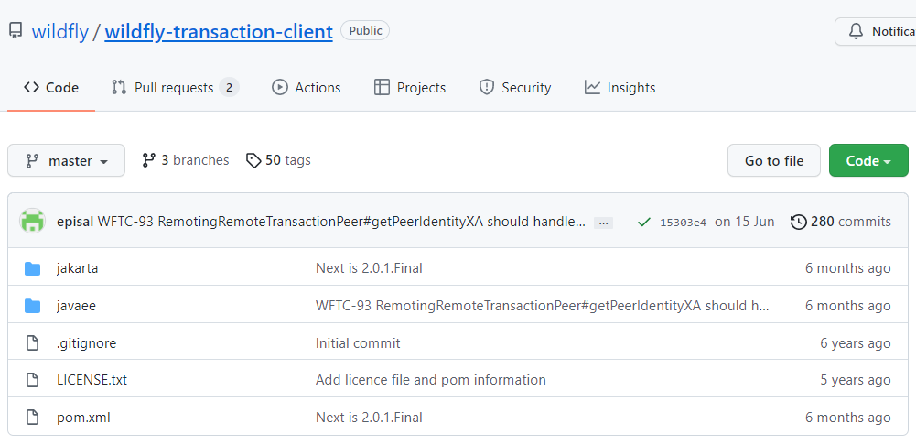Click the .gitignore file icon
Image resolution: width=916 pixels, height=445 pixels.
pos(33,343)
